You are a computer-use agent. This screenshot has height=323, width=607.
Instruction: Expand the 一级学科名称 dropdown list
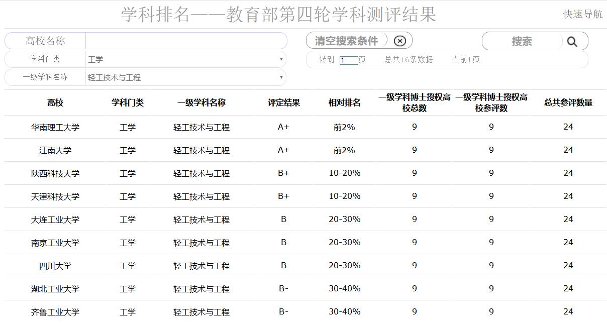185,77
